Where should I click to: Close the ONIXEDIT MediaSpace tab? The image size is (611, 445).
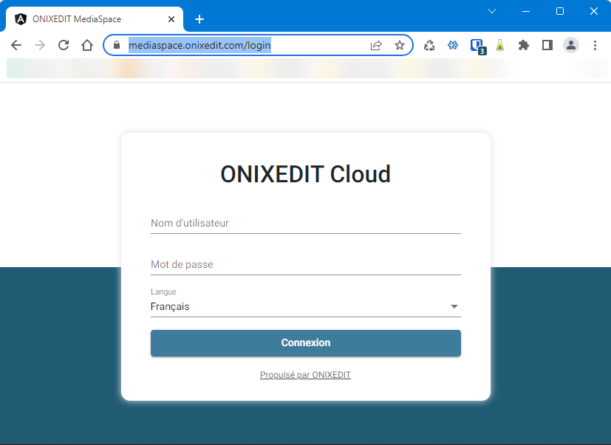coord(171,19)
